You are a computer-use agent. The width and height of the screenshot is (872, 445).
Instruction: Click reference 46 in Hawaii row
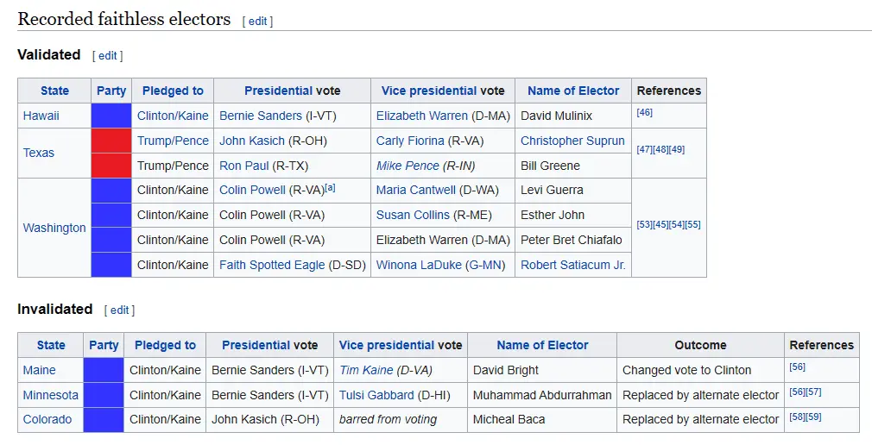[644, 113]
